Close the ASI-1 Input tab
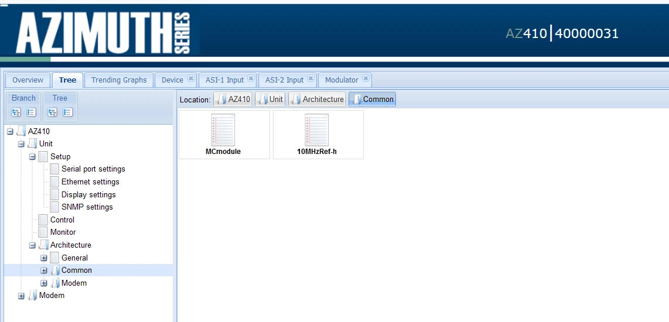The image size is (669, 322). pyautogui.click(x=251, y=79)
